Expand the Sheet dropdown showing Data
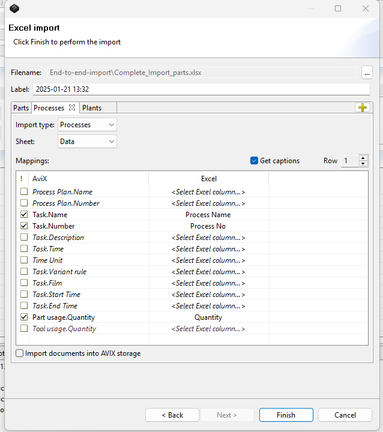The width and height of the screenshot is (383, 432). click(x=88, y=142)
